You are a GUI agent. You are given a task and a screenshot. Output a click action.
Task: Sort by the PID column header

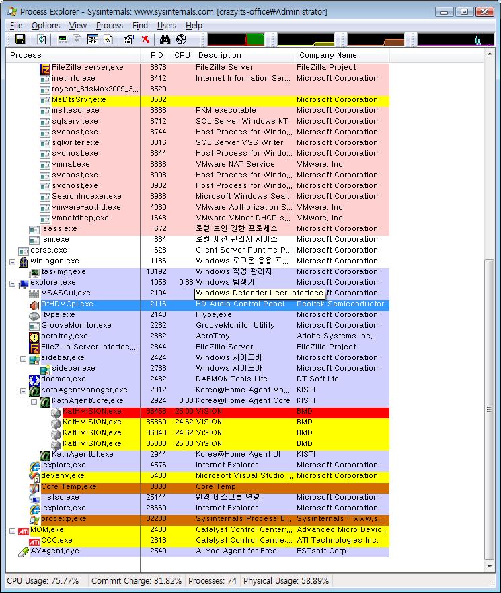coord(154,55)
